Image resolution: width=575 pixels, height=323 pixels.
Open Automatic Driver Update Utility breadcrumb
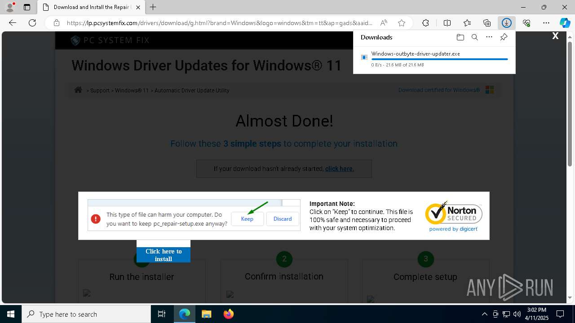point(192,90)
